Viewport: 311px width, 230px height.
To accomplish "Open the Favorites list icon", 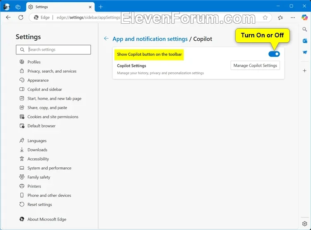I will 280,17.
